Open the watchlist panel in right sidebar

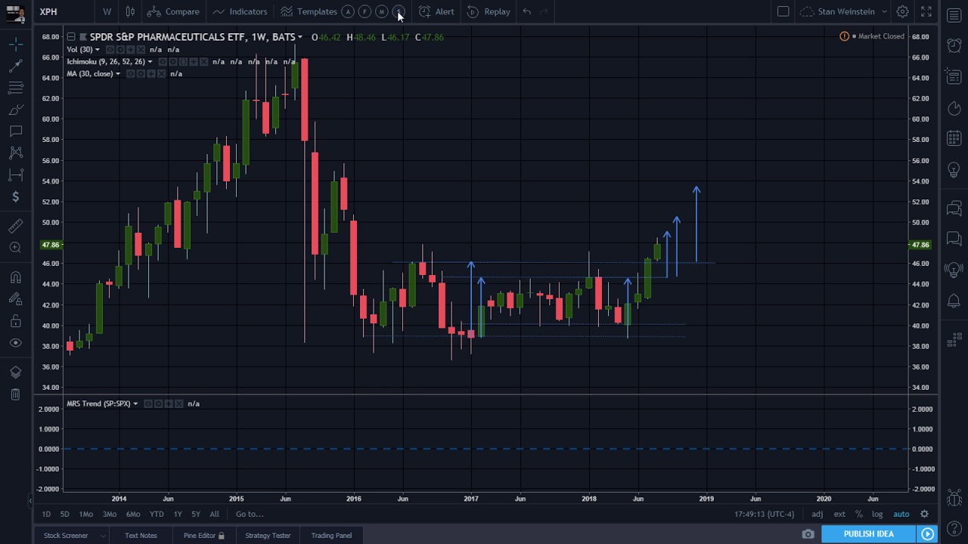954,16
